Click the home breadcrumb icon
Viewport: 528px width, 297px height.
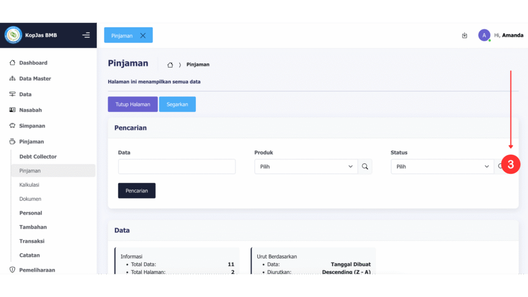click(x=170, y=65)
